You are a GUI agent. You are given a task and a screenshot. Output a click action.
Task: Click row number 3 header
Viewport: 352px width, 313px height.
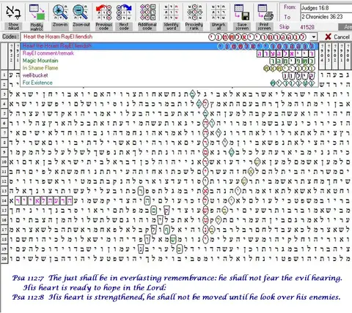(x=4, y=94)
